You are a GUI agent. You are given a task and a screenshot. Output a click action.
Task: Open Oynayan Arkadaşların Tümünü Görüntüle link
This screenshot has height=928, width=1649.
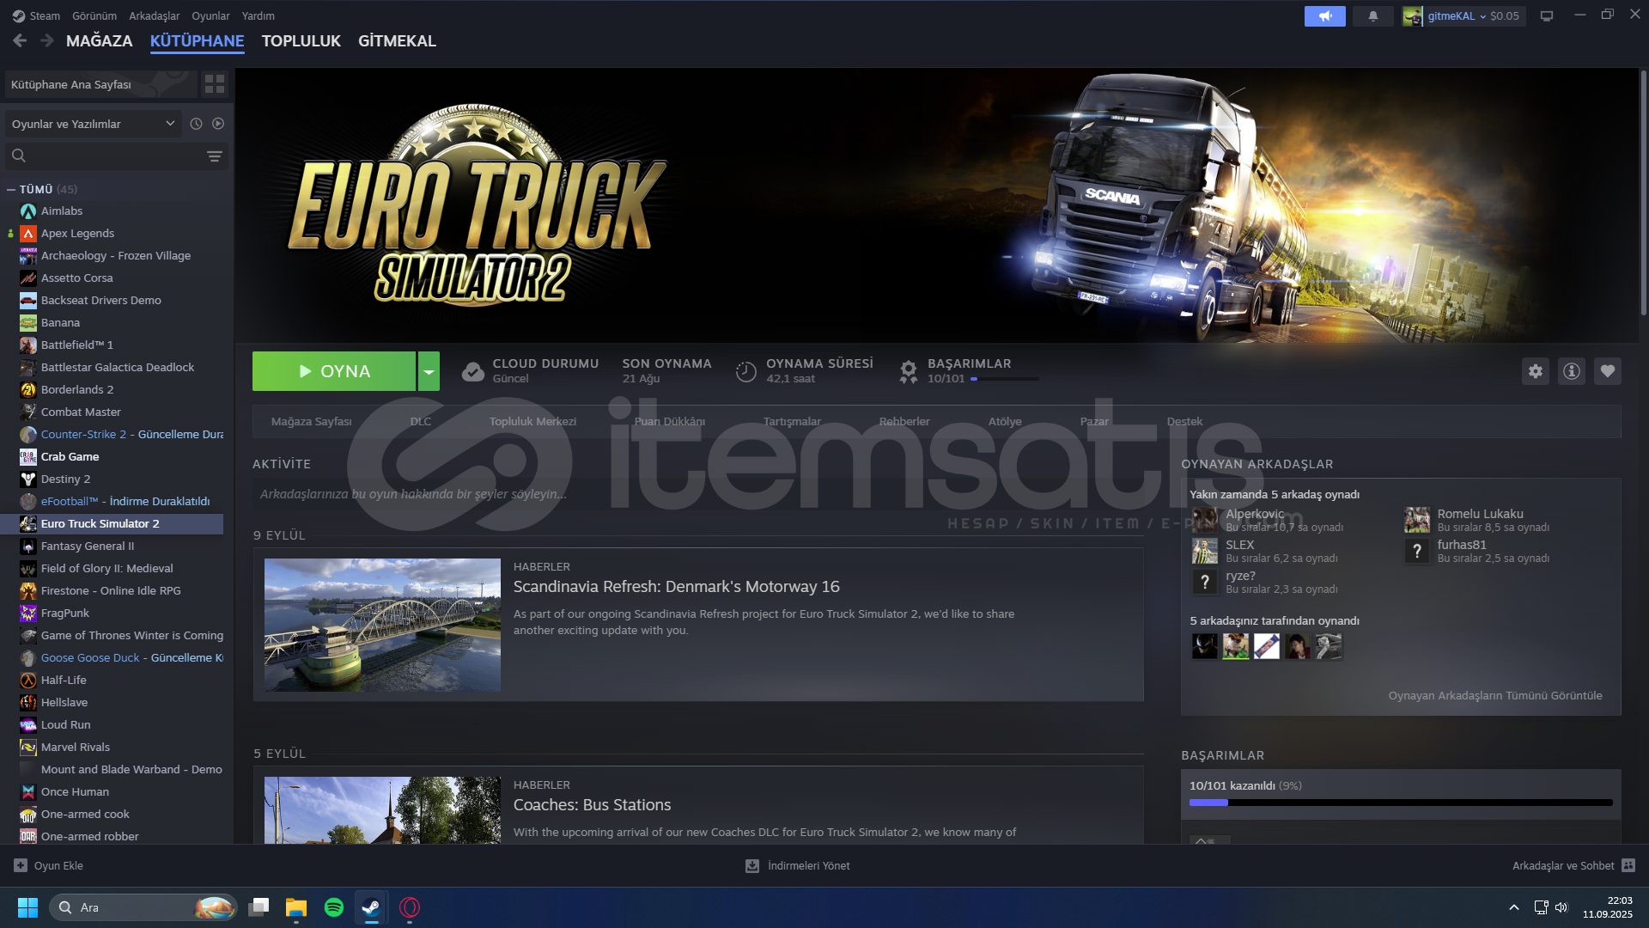tap(1495, 695)
